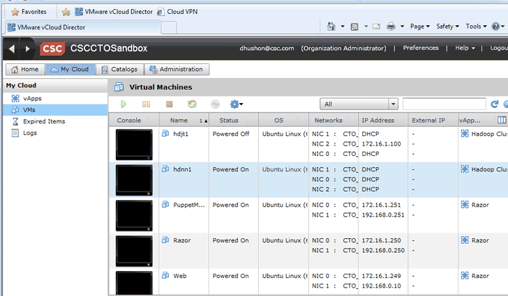This screenshot has width=508, height=296.
Task: Switch to the My Cloud tab
Action: [x=70, y=69]
